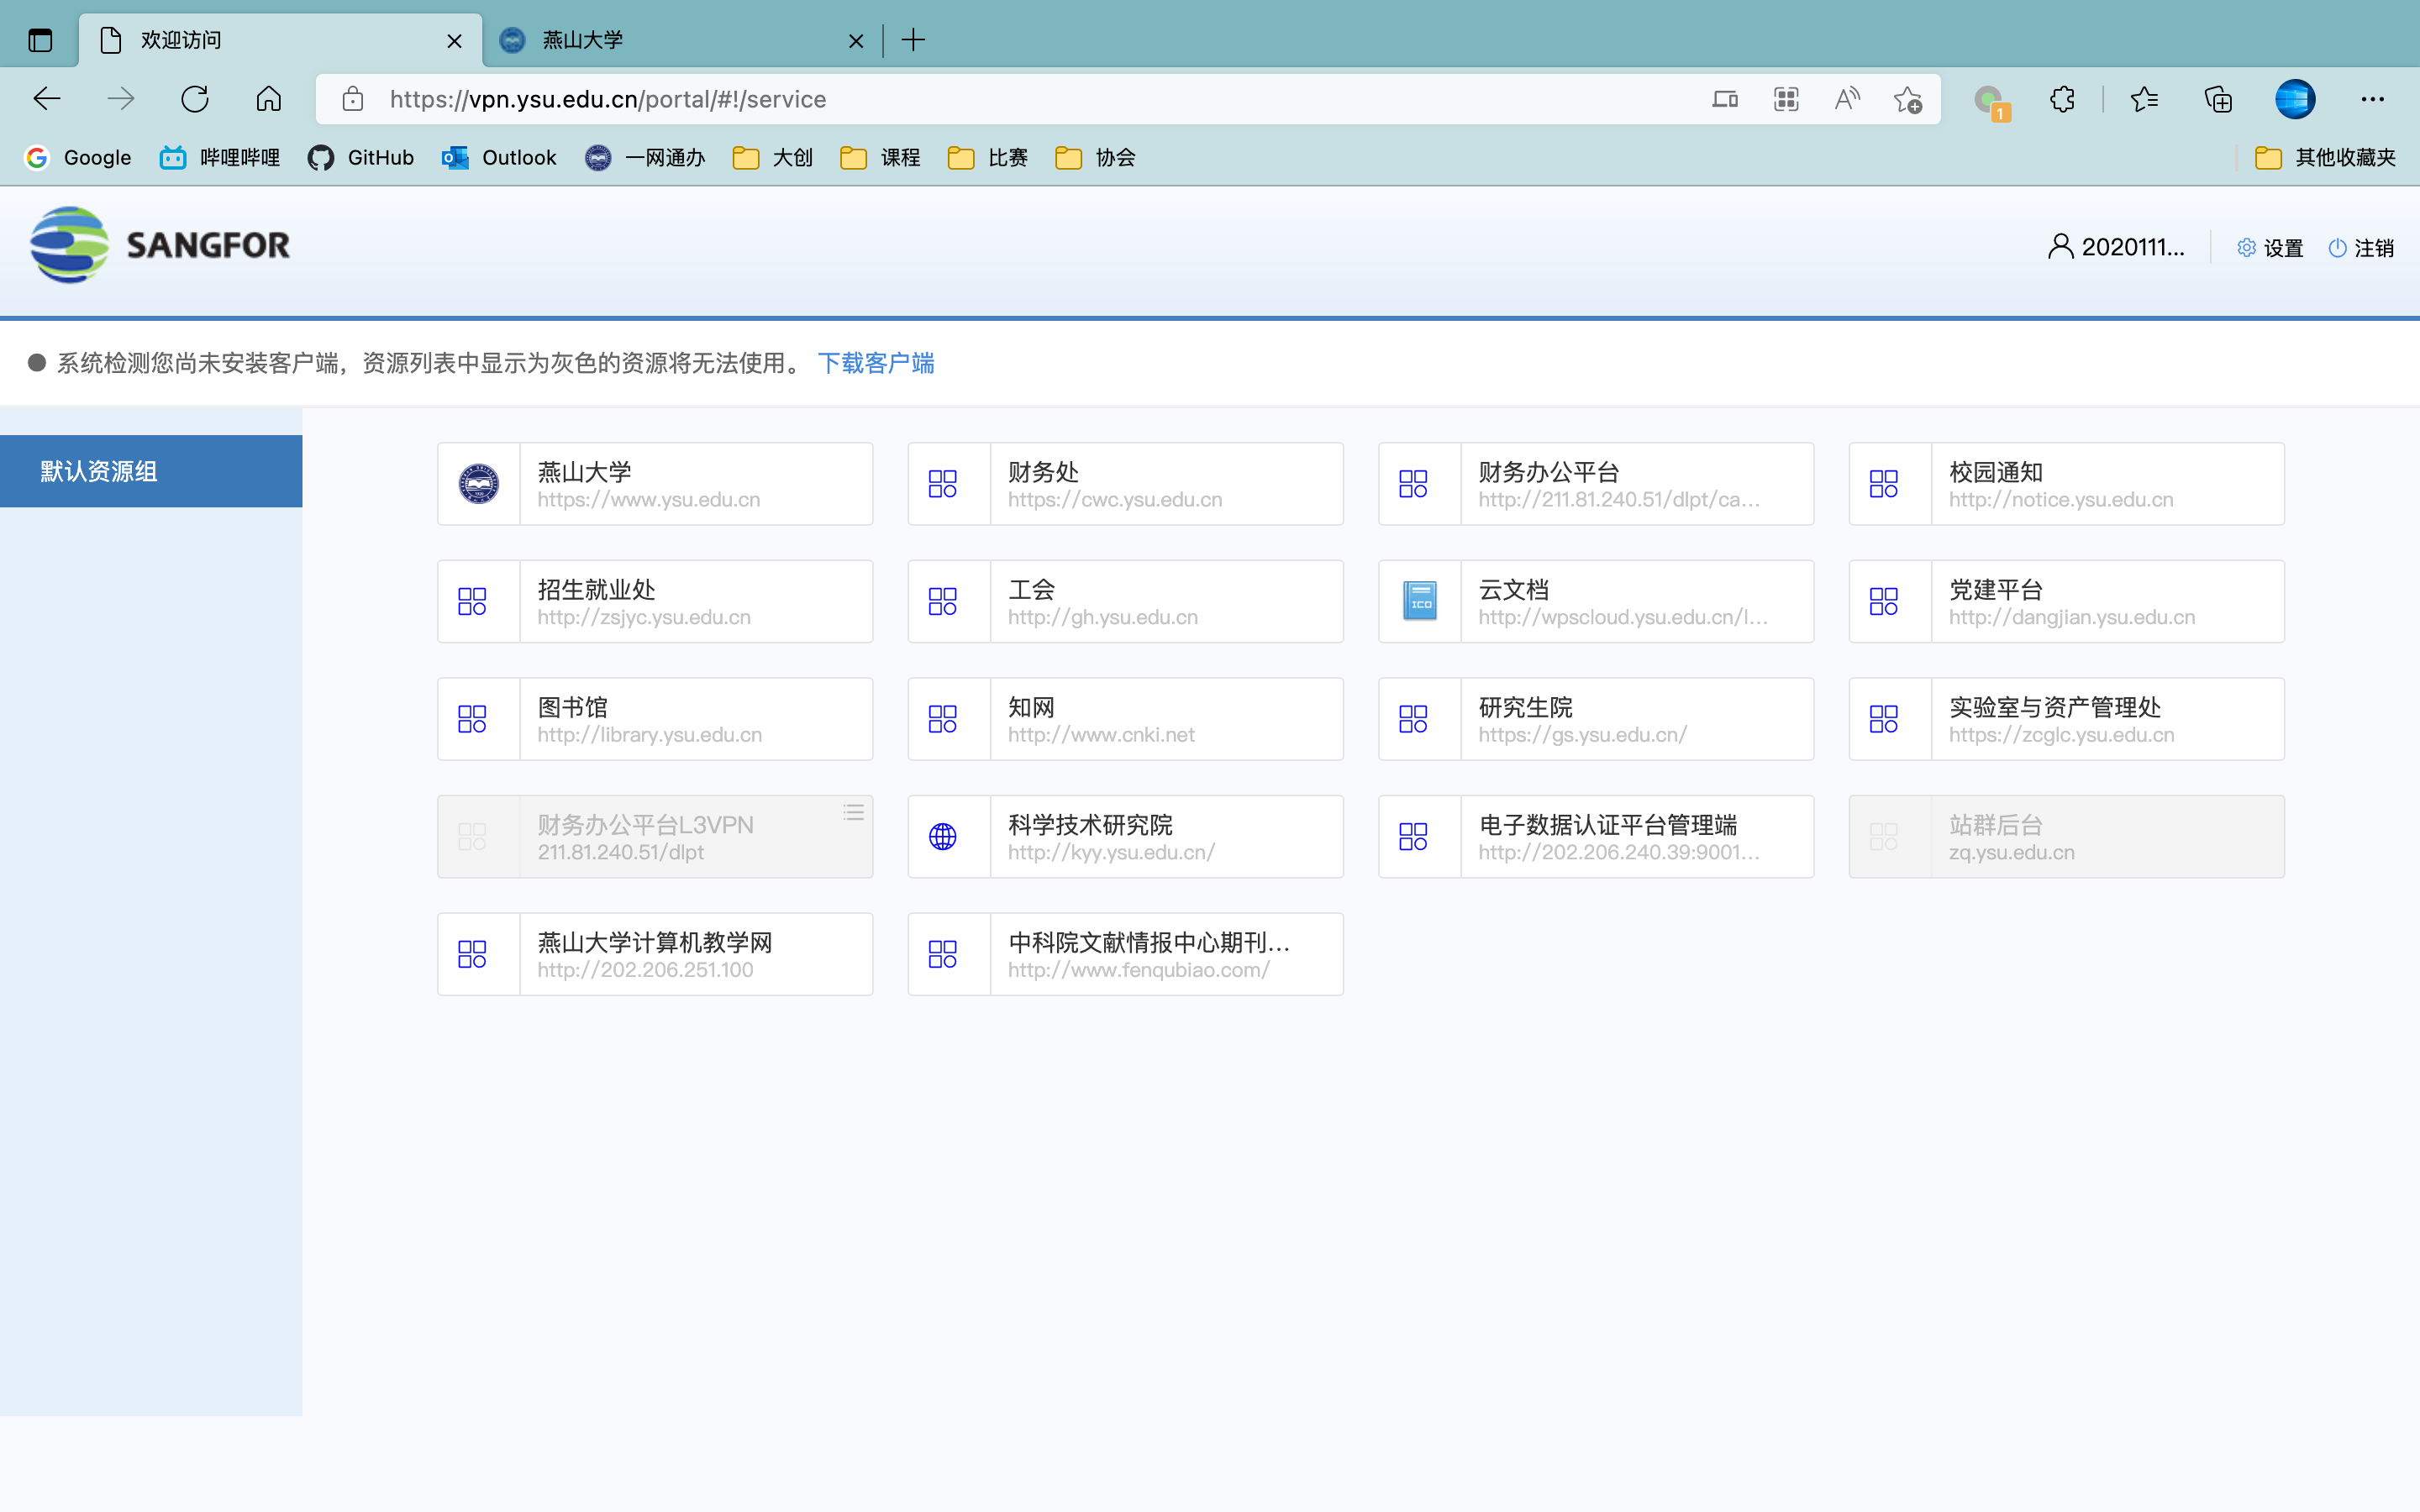Open the collections icon in toolbar
Screen dimensions: 2420x1512
point(2218,99)
